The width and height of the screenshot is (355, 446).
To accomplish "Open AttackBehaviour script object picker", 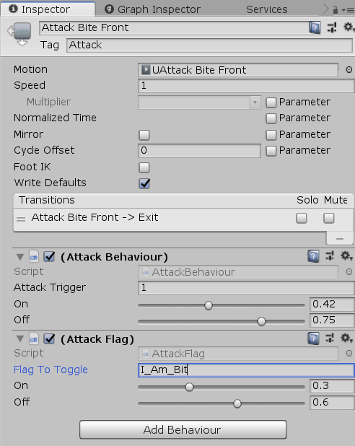I will (349, 272).
